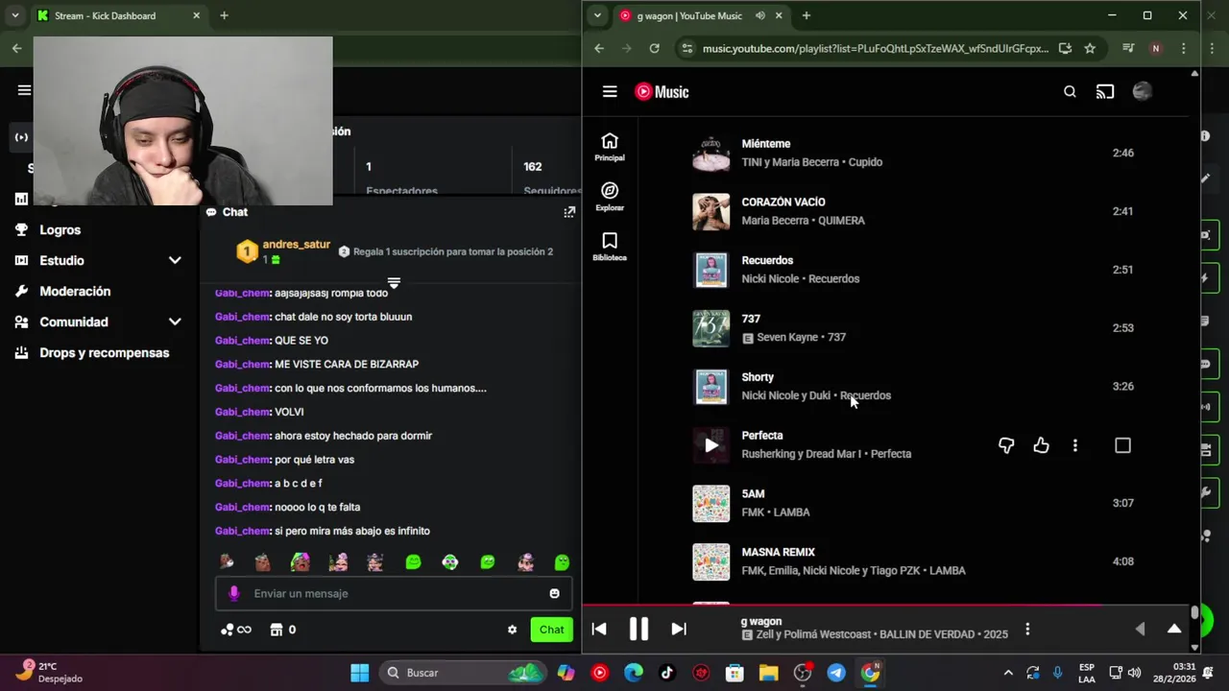1229x691 pixels.
Task: Open browser menu with three dots
Action: 1184,48
